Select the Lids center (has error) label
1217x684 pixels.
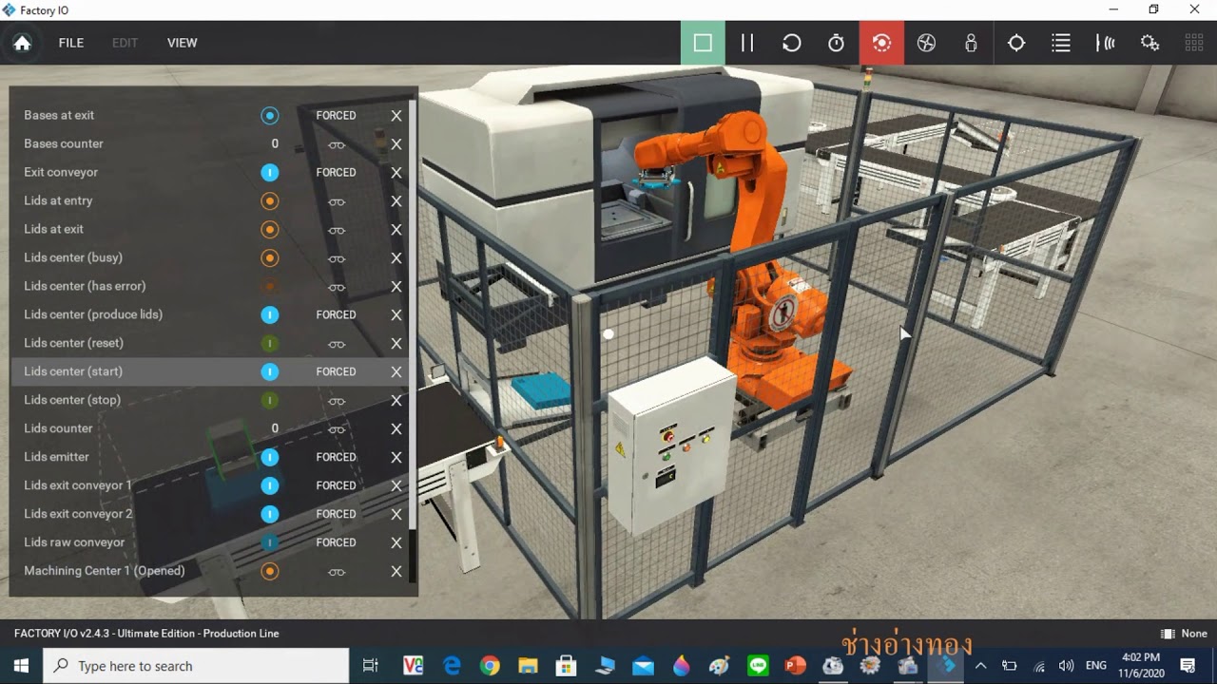point(85,286)
